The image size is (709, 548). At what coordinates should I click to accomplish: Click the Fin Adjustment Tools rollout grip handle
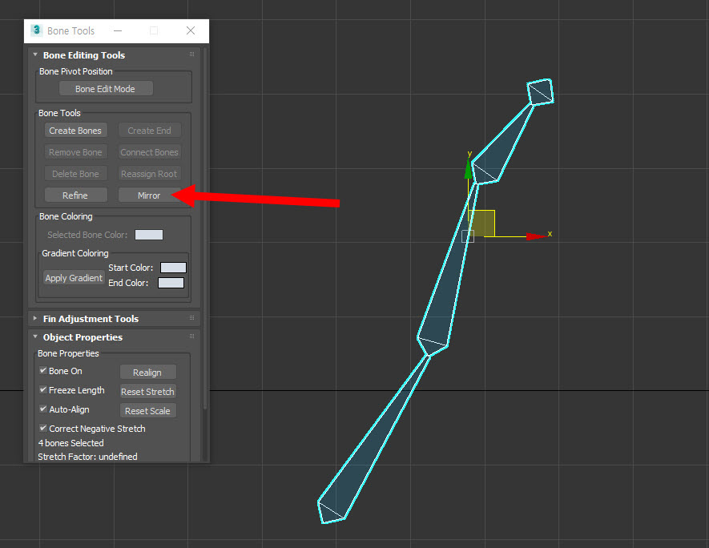(x=191, y=318)
